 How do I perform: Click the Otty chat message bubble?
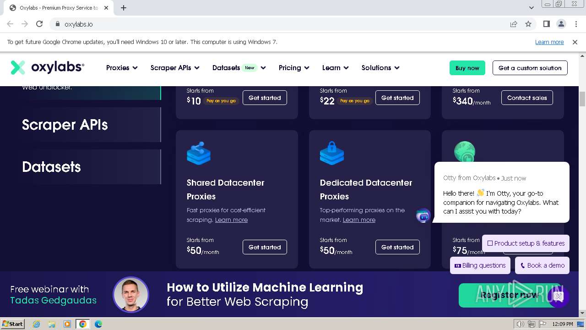coord(501,192)
